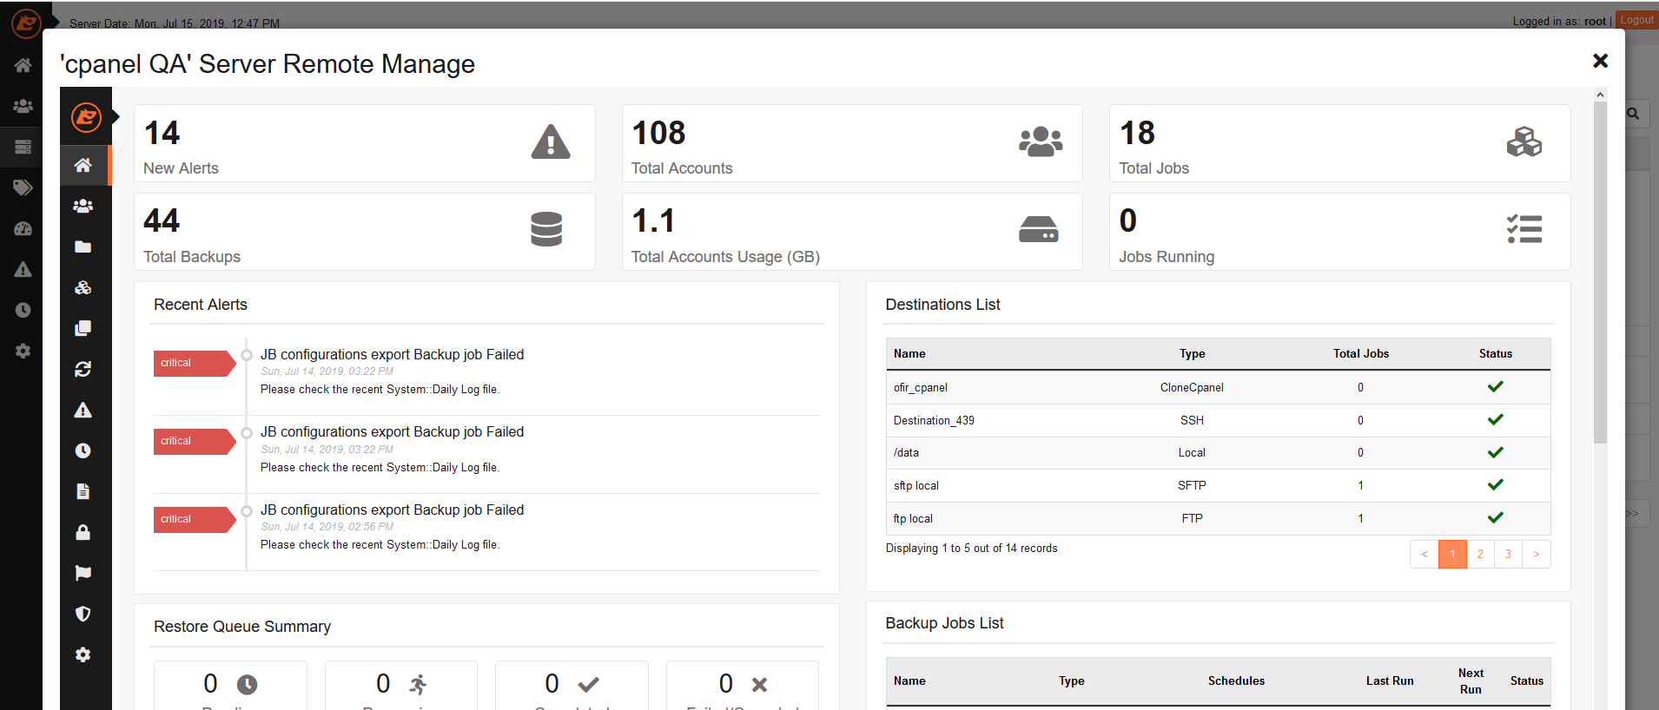1659x710 pixels.
Task: Click the /data destination name
Action: click(x=906, y=452)
